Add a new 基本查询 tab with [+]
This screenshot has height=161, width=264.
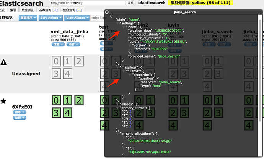(55, 10)
